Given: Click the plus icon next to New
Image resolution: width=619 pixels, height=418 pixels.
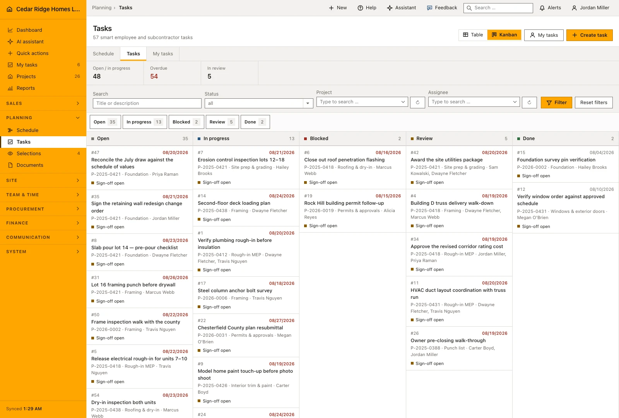Looking at the screenshot, I should coord(331,8).
